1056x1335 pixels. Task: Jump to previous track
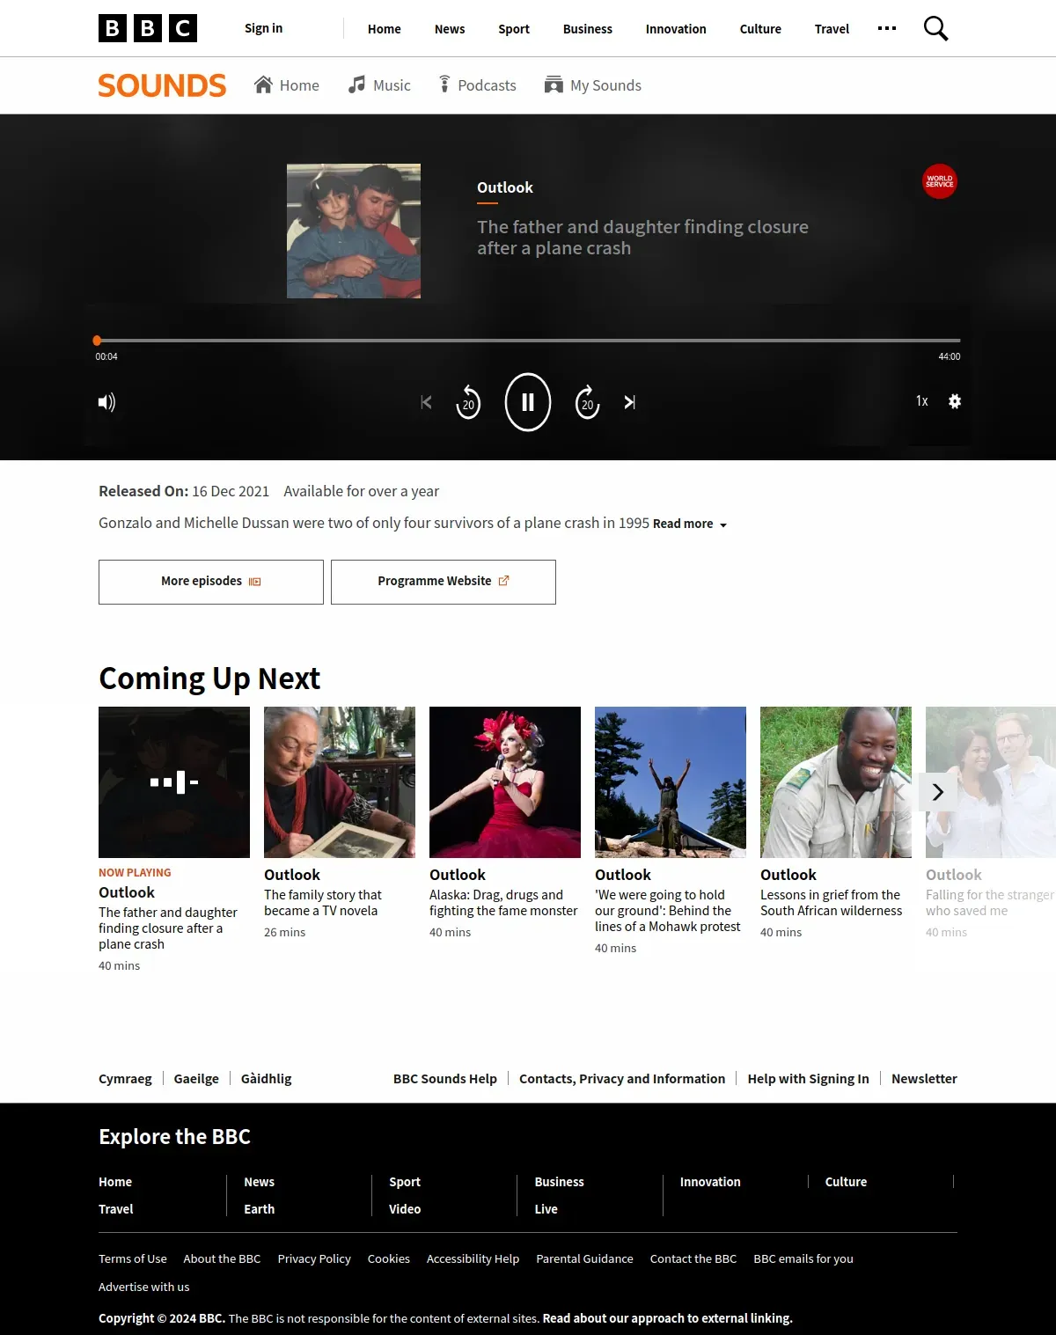click(426, 402)
